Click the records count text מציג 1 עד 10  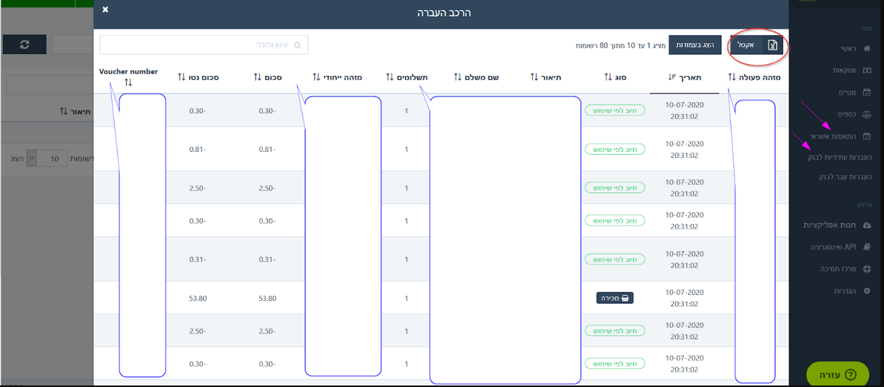(x=620, y=45)
